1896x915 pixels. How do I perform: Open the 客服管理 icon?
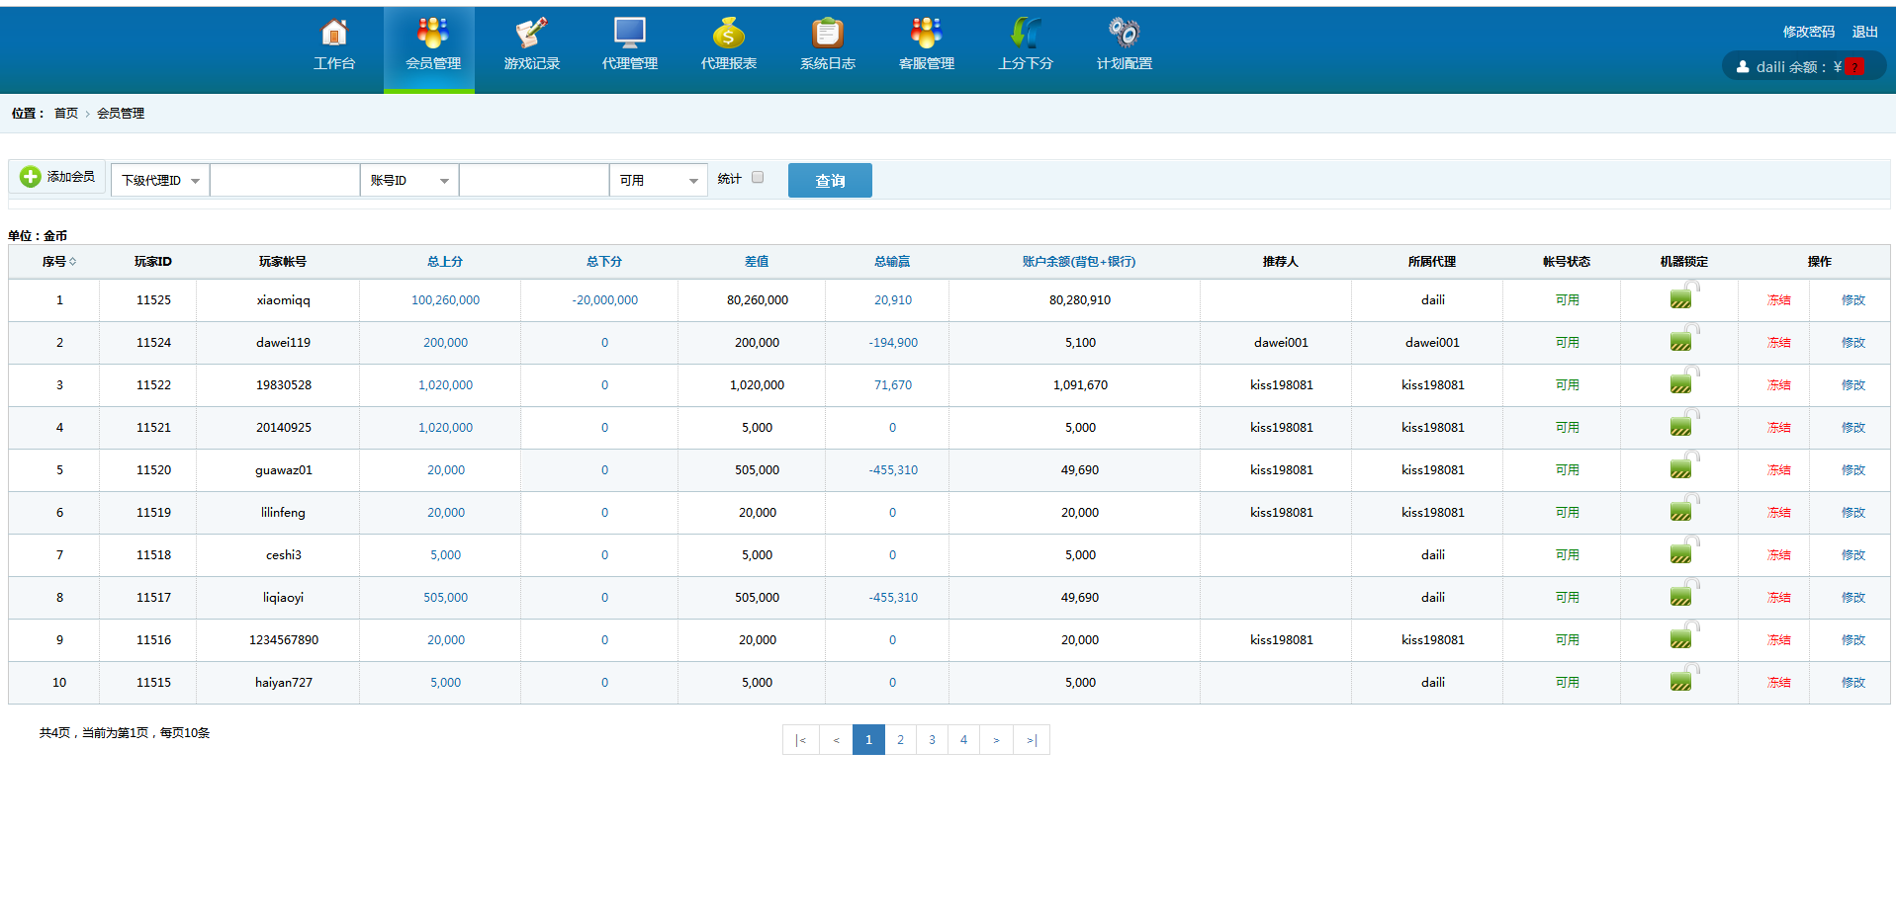[x=926, y=35]
